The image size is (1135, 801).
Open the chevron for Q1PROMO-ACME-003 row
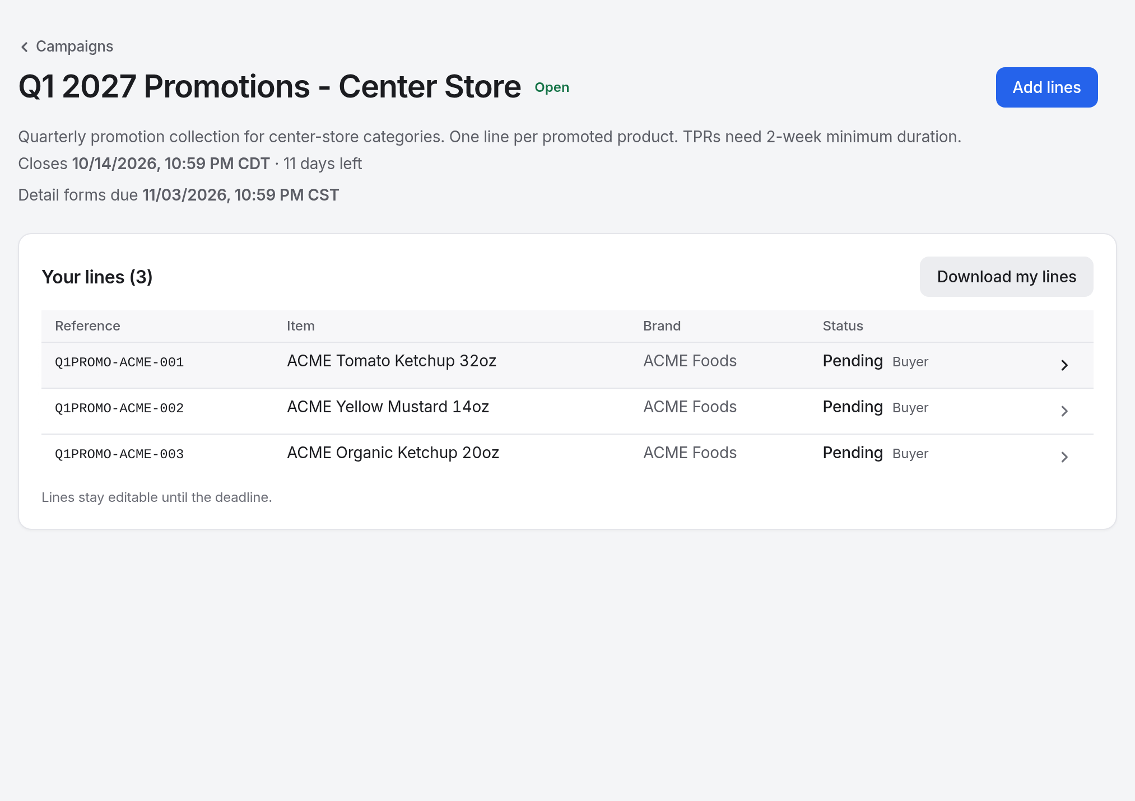[1064, 457]
